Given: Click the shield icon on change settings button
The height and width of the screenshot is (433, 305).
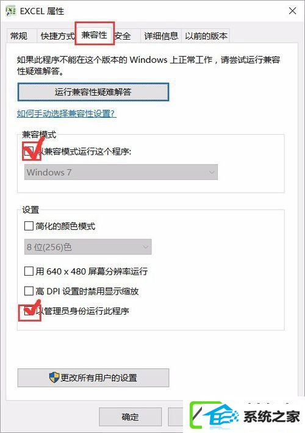Looking at the screenshot, I should point(54,378).
